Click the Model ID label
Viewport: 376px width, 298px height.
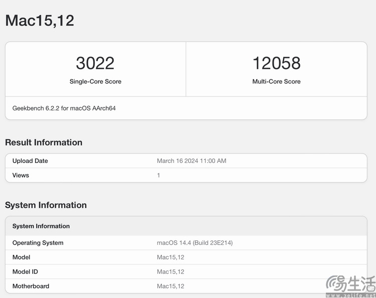[25, 271]
